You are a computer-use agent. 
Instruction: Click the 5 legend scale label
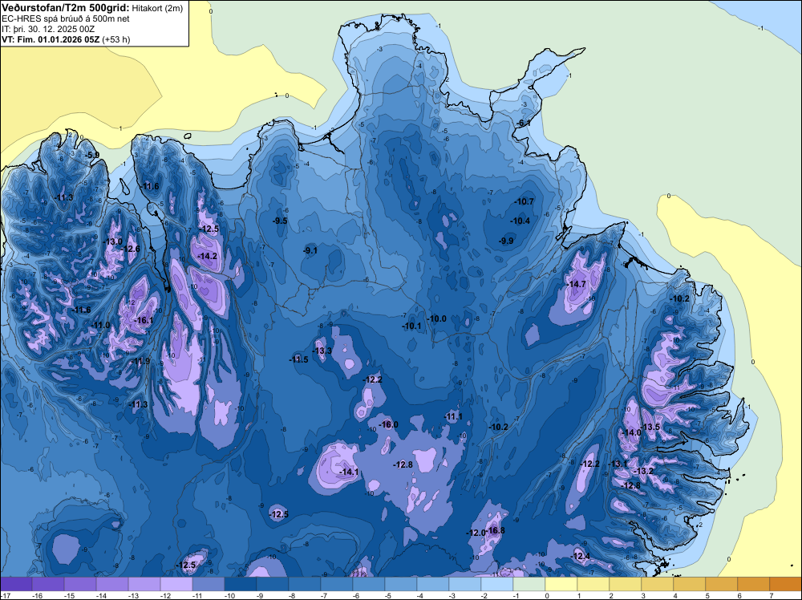tap(707, 595)
